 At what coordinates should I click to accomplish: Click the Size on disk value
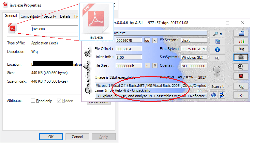tap(49, 81)
